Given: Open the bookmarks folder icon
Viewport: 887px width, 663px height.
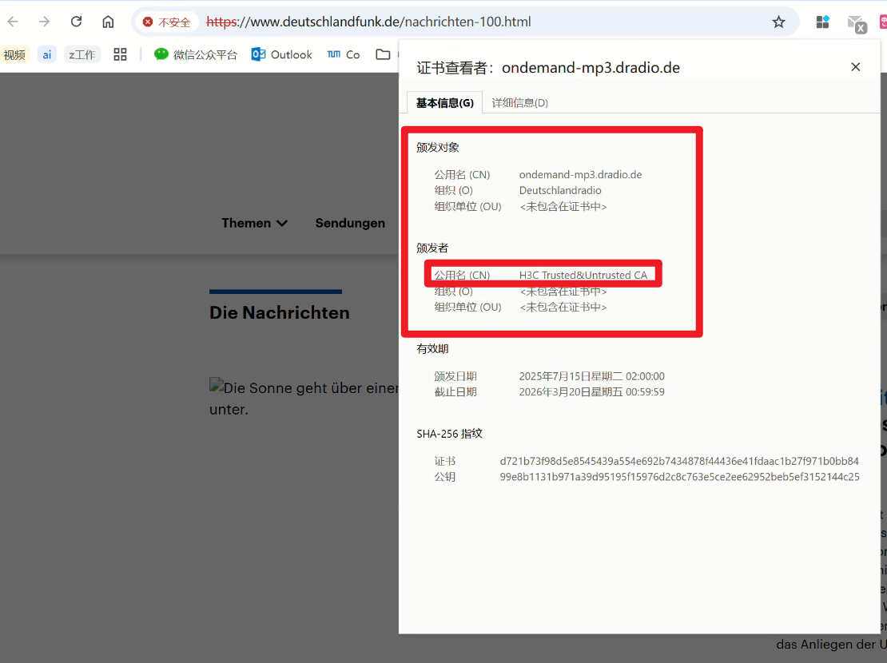Looking at the screenshot, I should [x=383, y=54].
